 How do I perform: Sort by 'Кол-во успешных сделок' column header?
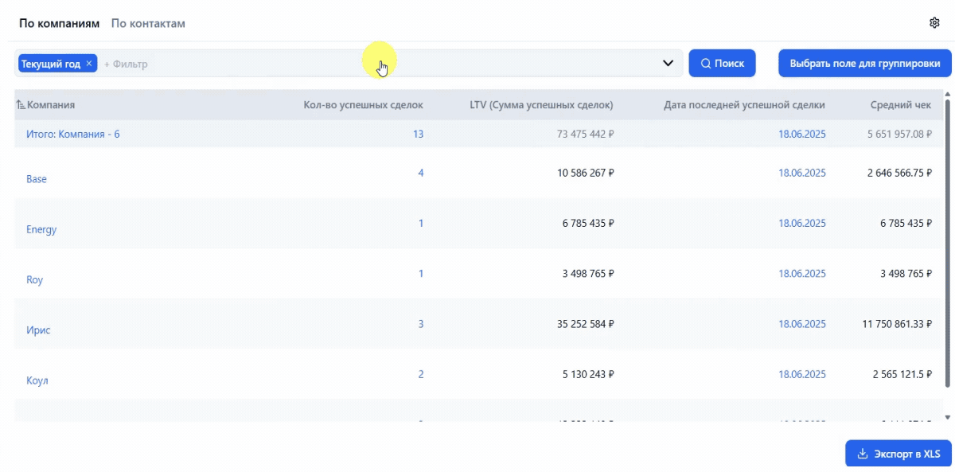coord(363,105)
